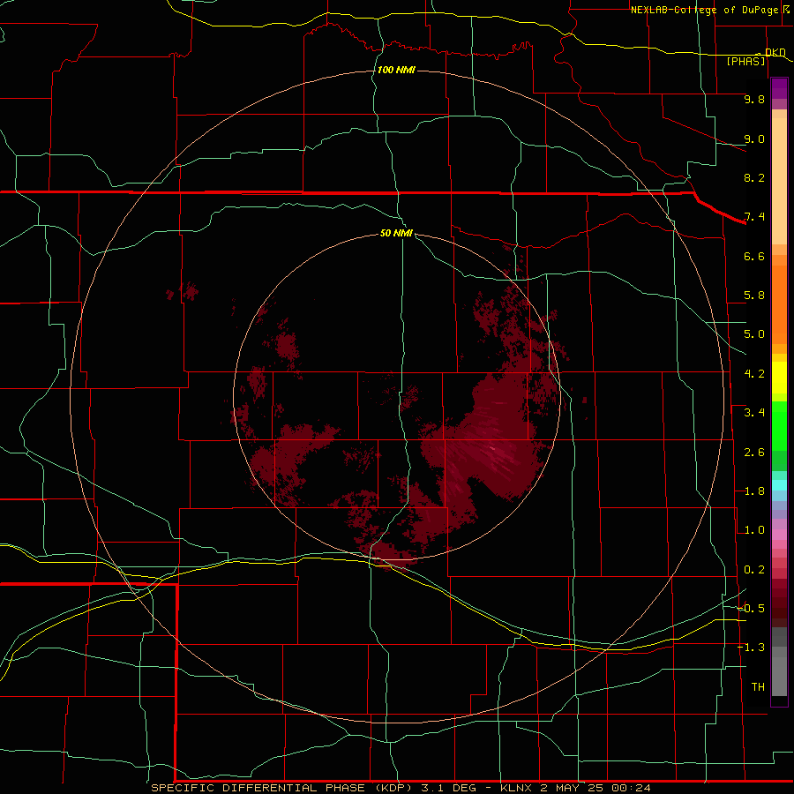
Task: Click the KLNX radar site identifier
Action: (516, 788)
